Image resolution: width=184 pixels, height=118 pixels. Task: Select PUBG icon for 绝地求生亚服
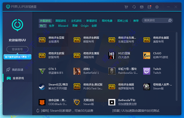42,40
